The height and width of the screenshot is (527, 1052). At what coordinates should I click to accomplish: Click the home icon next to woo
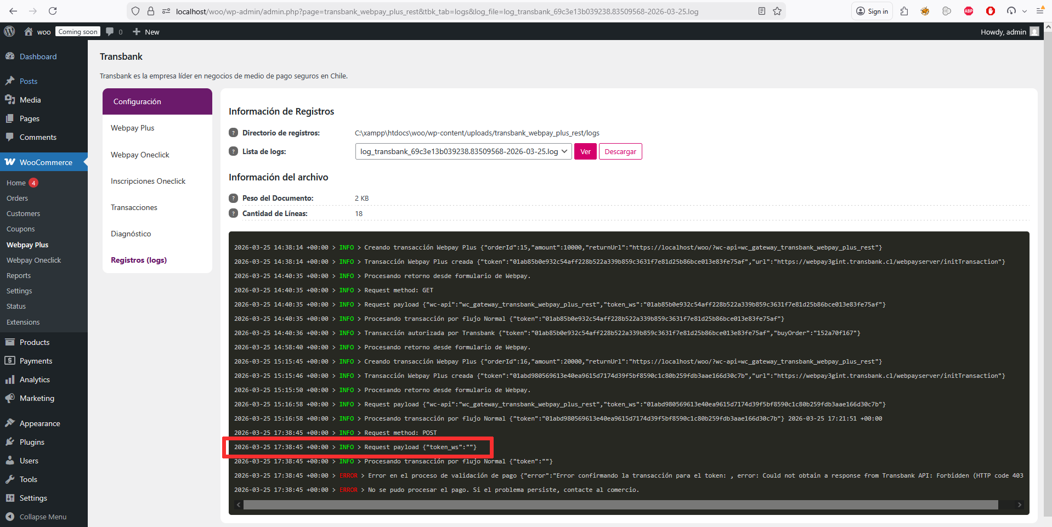click(29, 32)
